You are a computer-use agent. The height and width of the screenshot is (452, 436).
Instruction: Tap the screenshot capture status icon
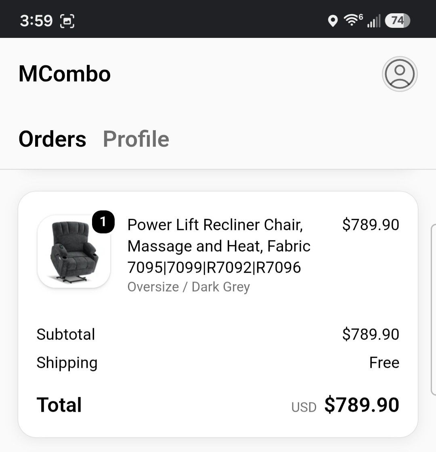[67, 21]
